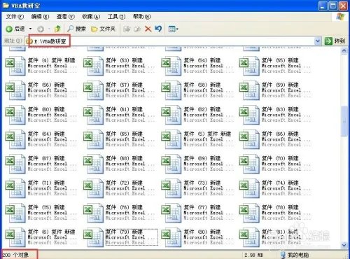Click the file name 复件 (6) 复件 新建

click(x=51, y=232)
